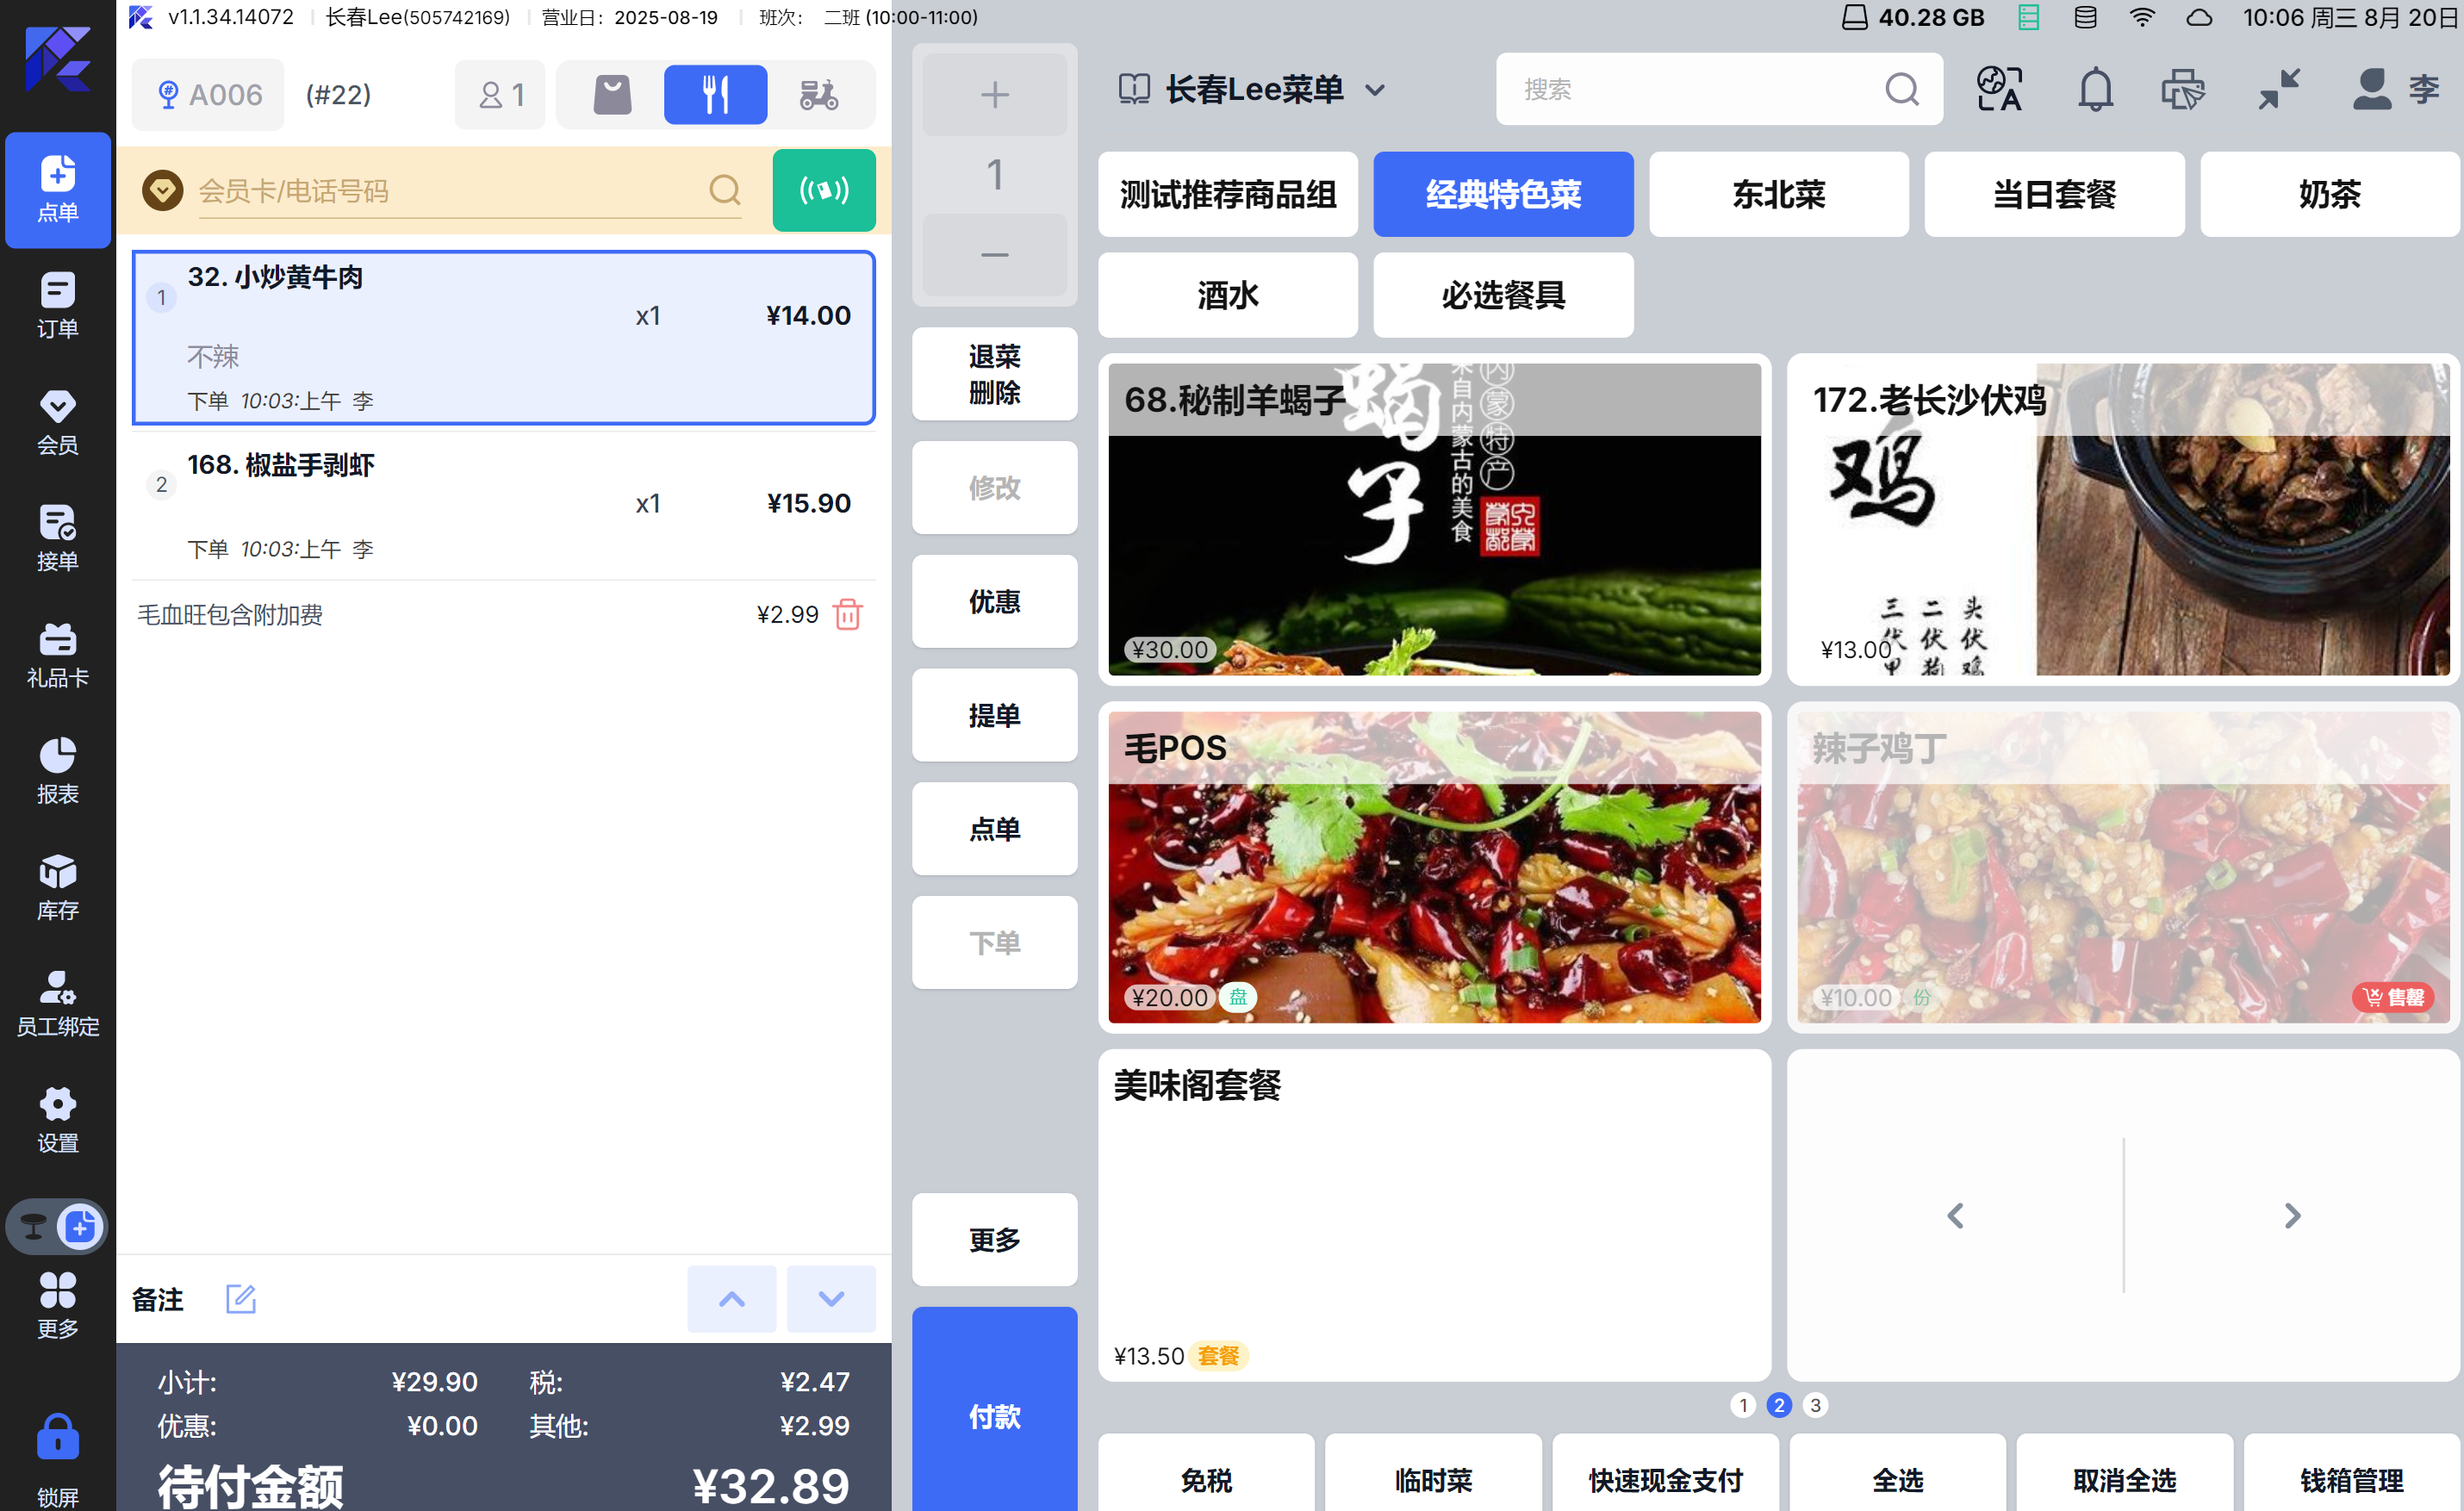Click the trash icon beside 毛血旺包含附加费

pos(847,614)
